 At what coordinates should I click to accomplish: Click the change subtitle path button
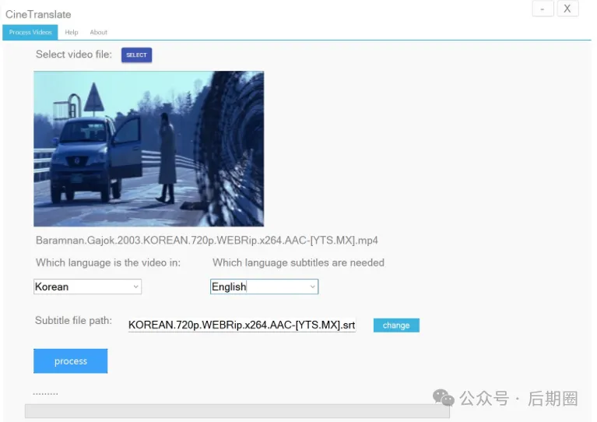pos(396,325)
